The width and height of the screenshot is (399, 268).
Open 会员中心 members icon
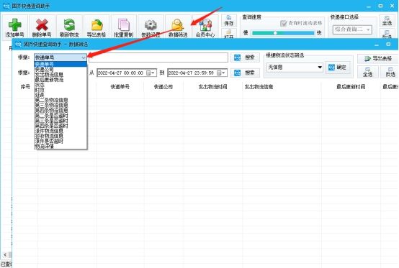[205, 25]
